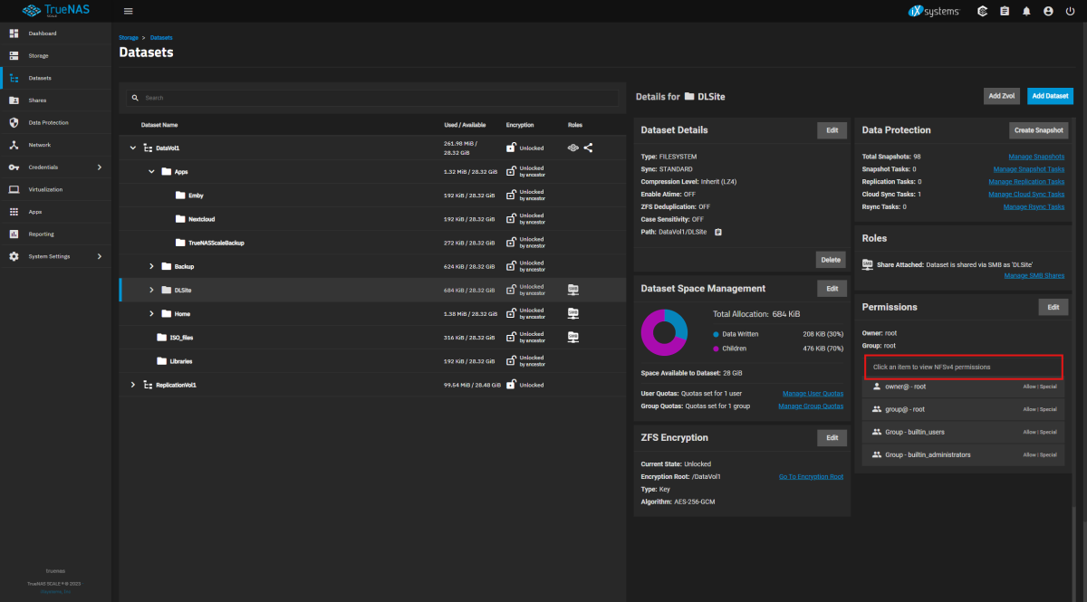The height and width of the screenshot is (602, 1087).
Task: Click the SMB share icon in the DLSite row
Action: click(x=573, y=290)
